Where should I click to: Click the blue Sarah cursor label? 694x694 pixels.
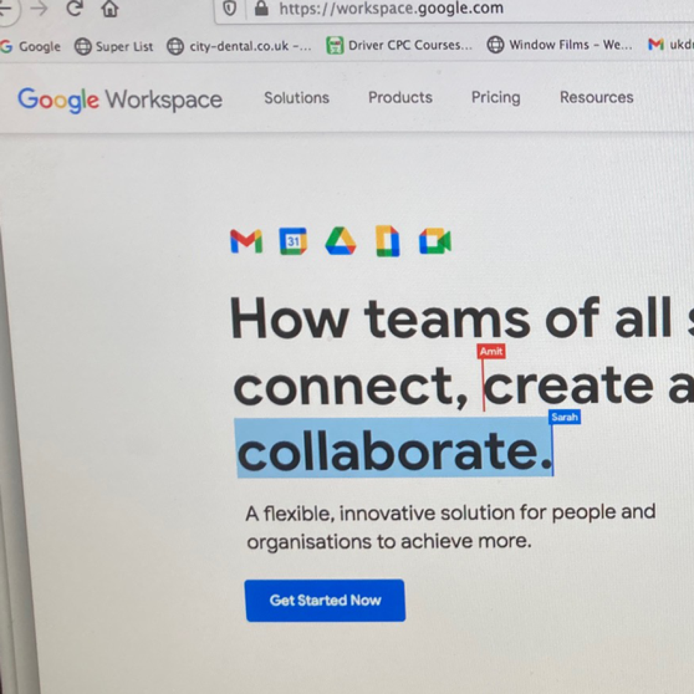pos(564,417)
